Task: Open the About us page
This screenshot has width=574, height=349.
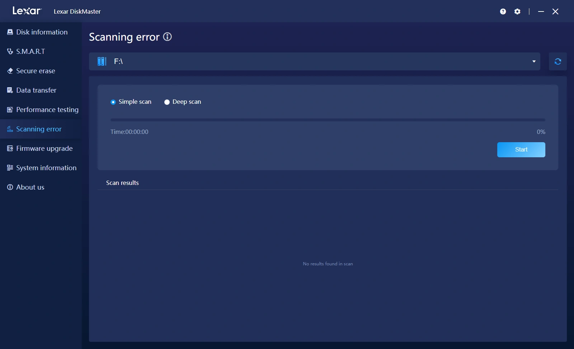Action: click(x=41, y=187)
